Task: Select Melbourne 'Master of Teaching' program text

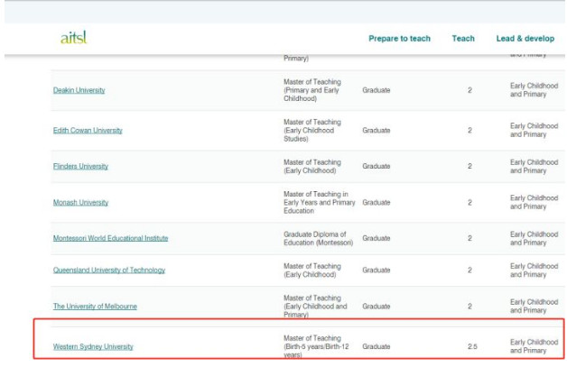Action: point(315,307)
